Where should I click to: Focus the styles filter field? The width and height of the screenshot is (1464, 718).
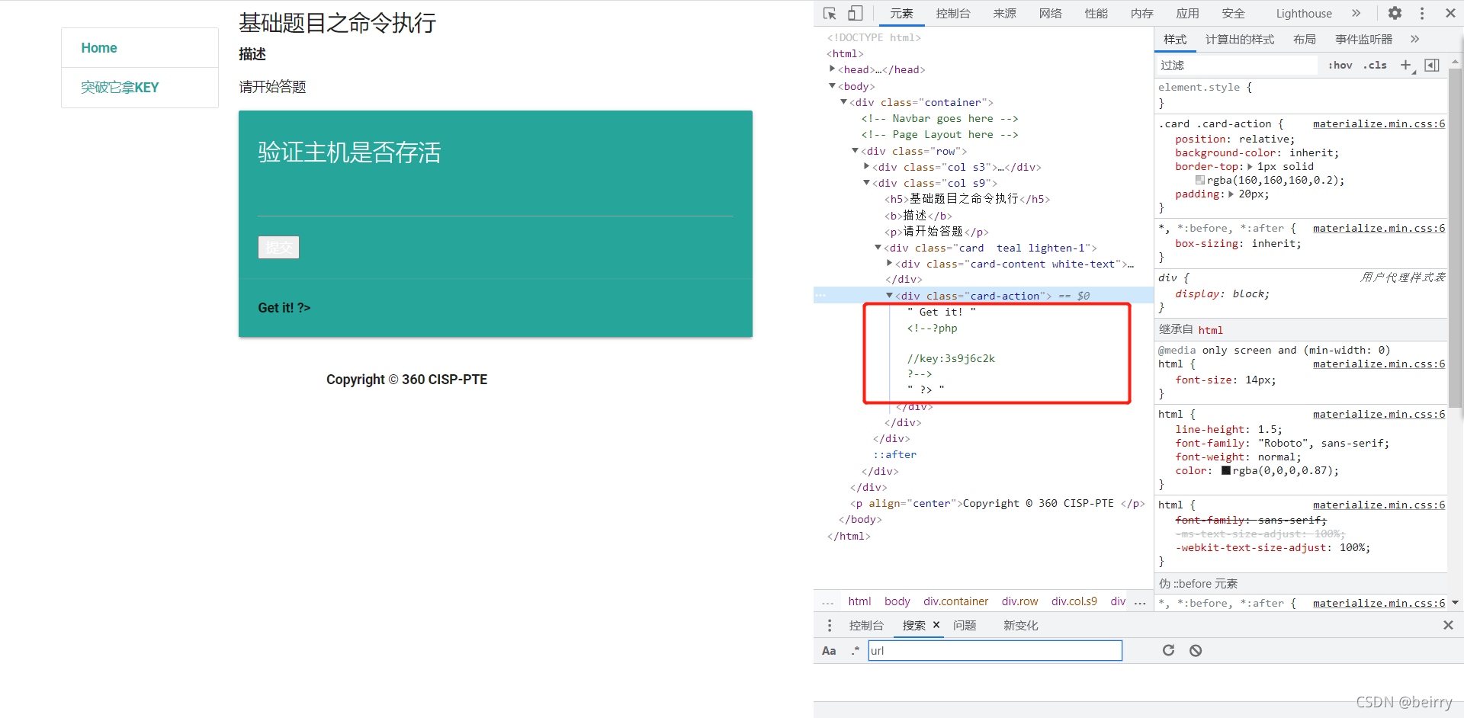point(1237,66)
